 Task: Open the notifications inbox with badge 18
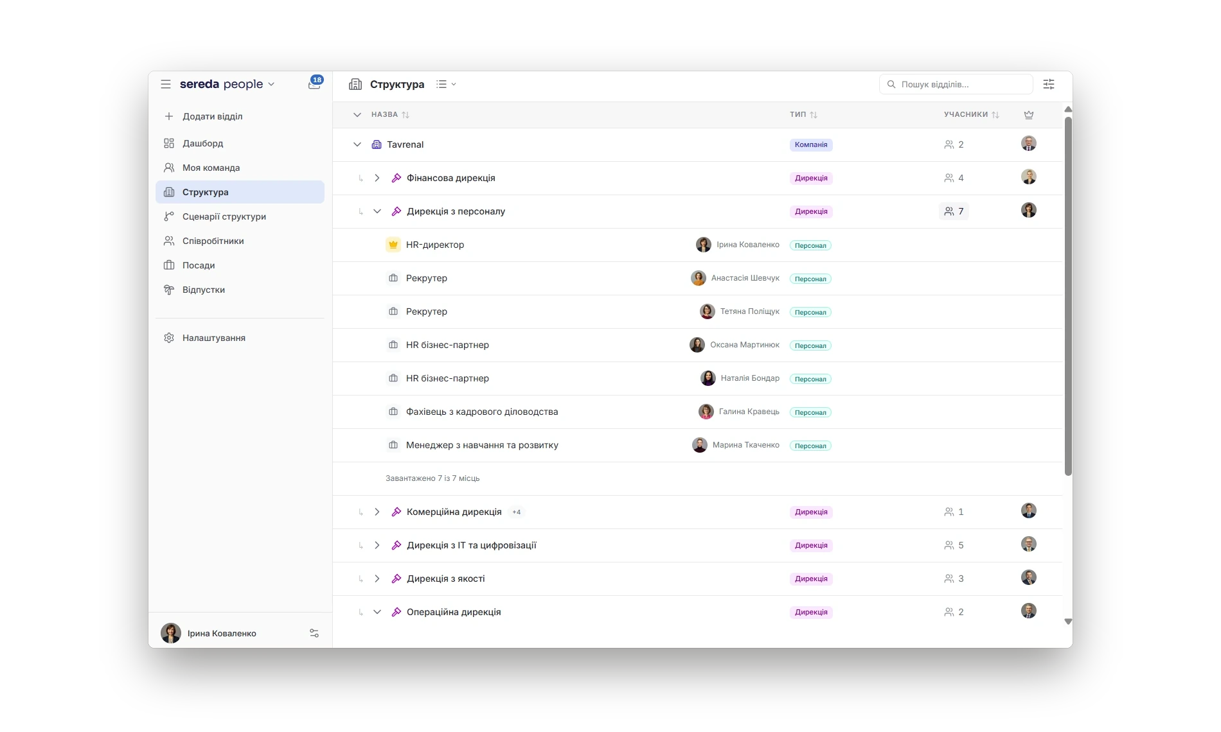coord(314,84)
